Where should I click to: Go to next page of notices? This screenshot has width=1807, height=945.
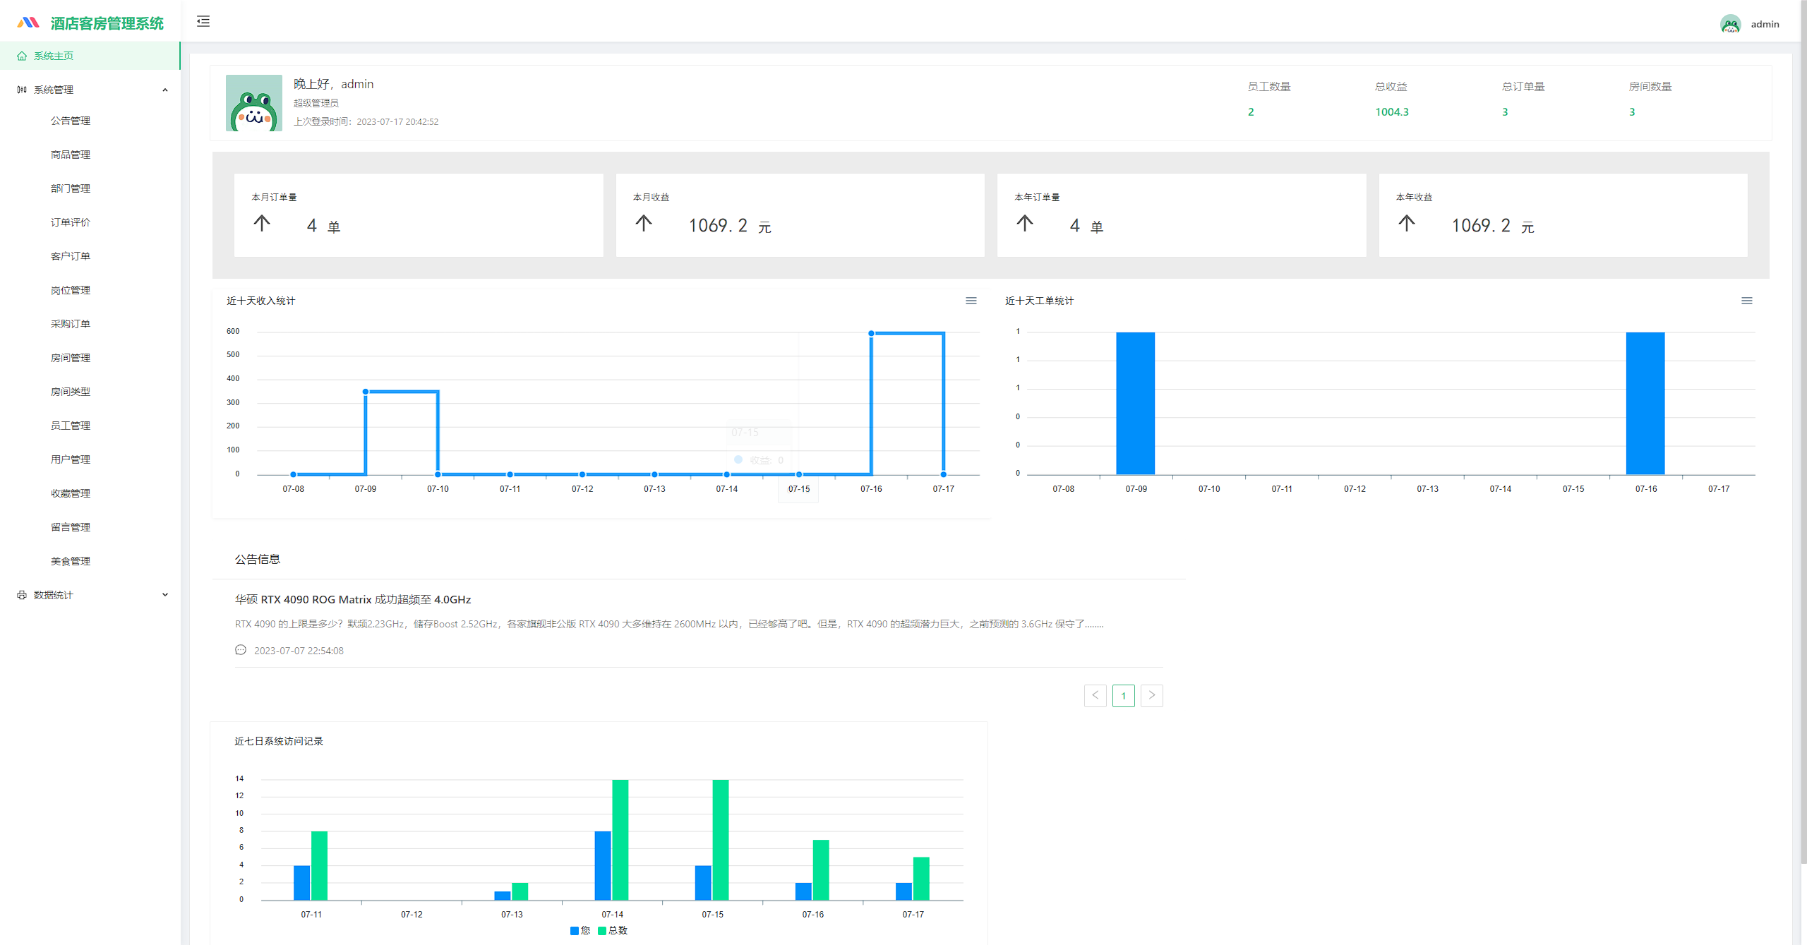1151,695
